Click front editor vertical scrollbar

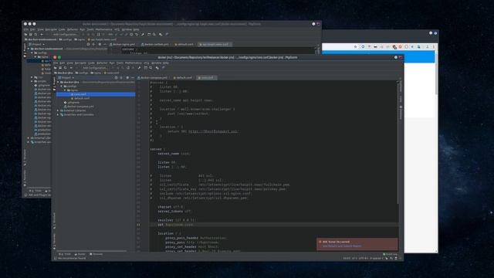(x=398, y=142)
